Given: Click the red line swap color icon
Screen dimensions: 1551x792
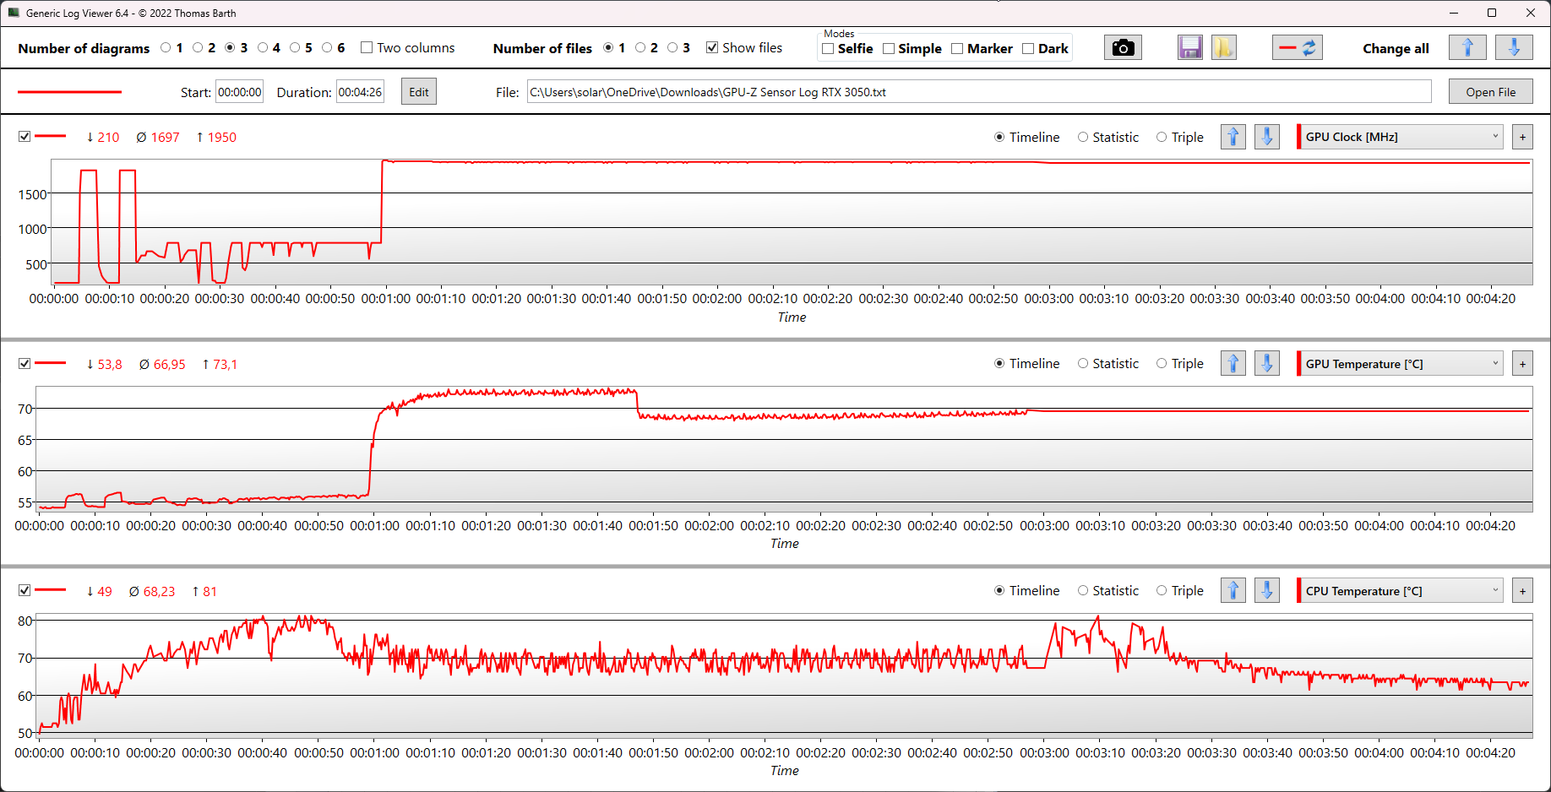Looking at the screenshot, I should pos(1298,48).
